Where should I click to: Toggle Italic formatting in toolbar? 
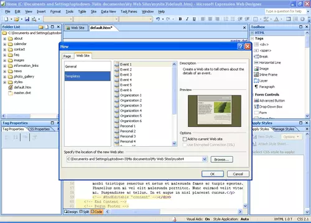187,19
